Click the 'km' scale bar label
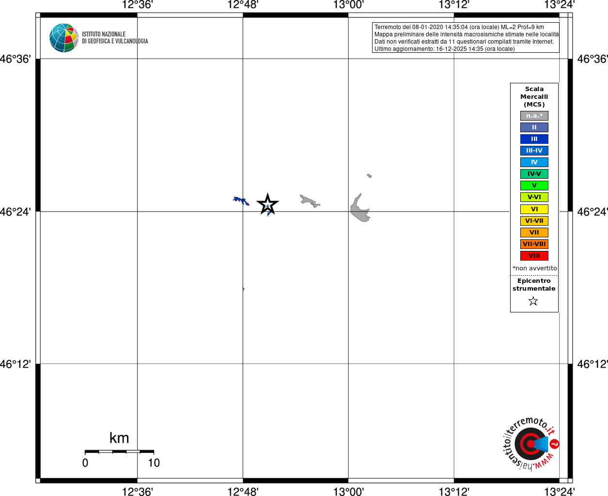608x496 pixels. click(119, 438)
